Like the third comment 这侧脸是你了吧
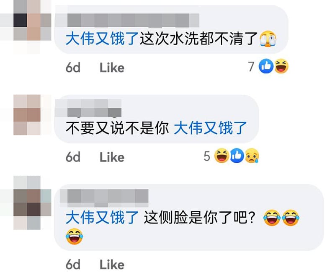Screen dimensions: 335x278 (x=112, y=265)
